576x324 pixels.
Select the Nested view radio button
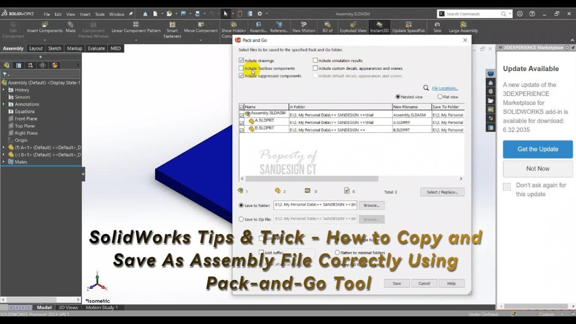tap(398, 97)
